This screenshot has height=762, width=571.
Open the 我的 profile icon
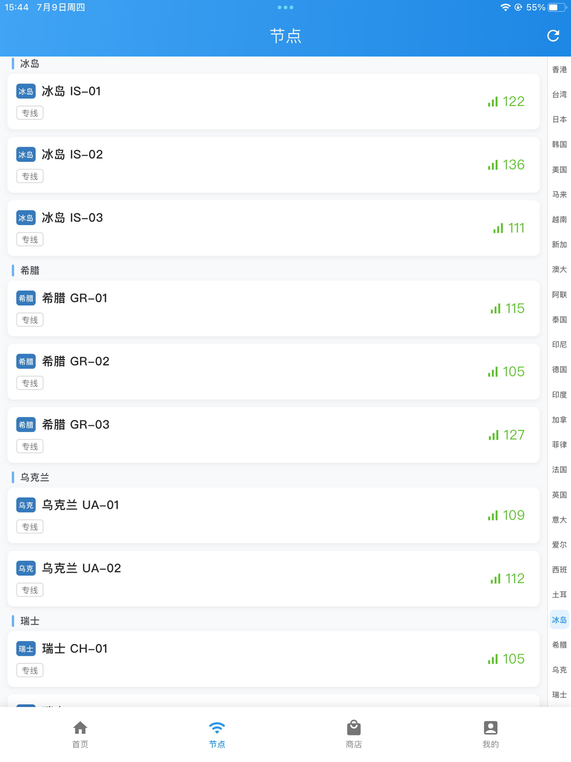point(490,728)
